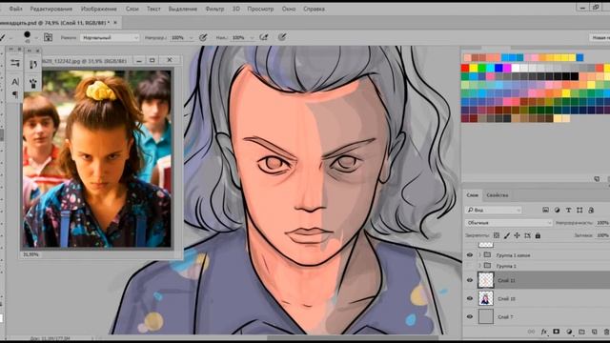Toggle lock image pixels (brush icon)
The height and width of the screenshot is (343, 610).
[507, 235]
